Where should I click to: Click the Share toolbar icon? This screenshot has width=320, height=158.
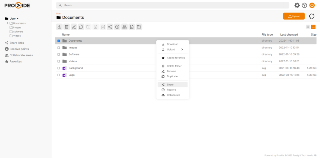110,27
